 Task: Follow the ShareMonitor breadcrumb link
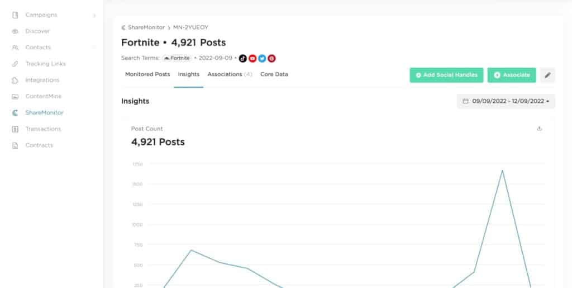(146, 27)
